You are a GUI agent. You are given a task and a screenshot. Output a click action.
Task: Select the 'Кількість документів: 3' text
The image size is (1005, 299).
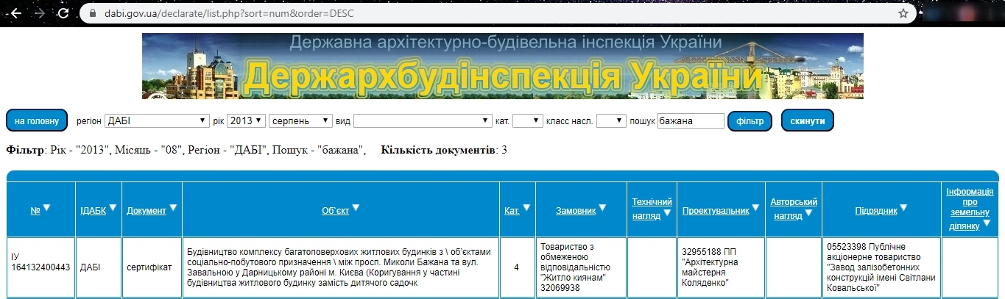(444, 150)
